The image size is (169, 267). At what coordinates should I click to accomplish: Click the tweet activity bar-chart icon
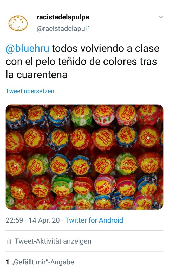coord(9,241)
